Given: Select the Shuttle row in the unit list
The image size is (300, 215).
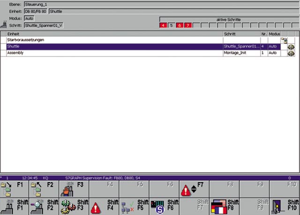Looking at the screenshot, I should (x=112, y=47).
